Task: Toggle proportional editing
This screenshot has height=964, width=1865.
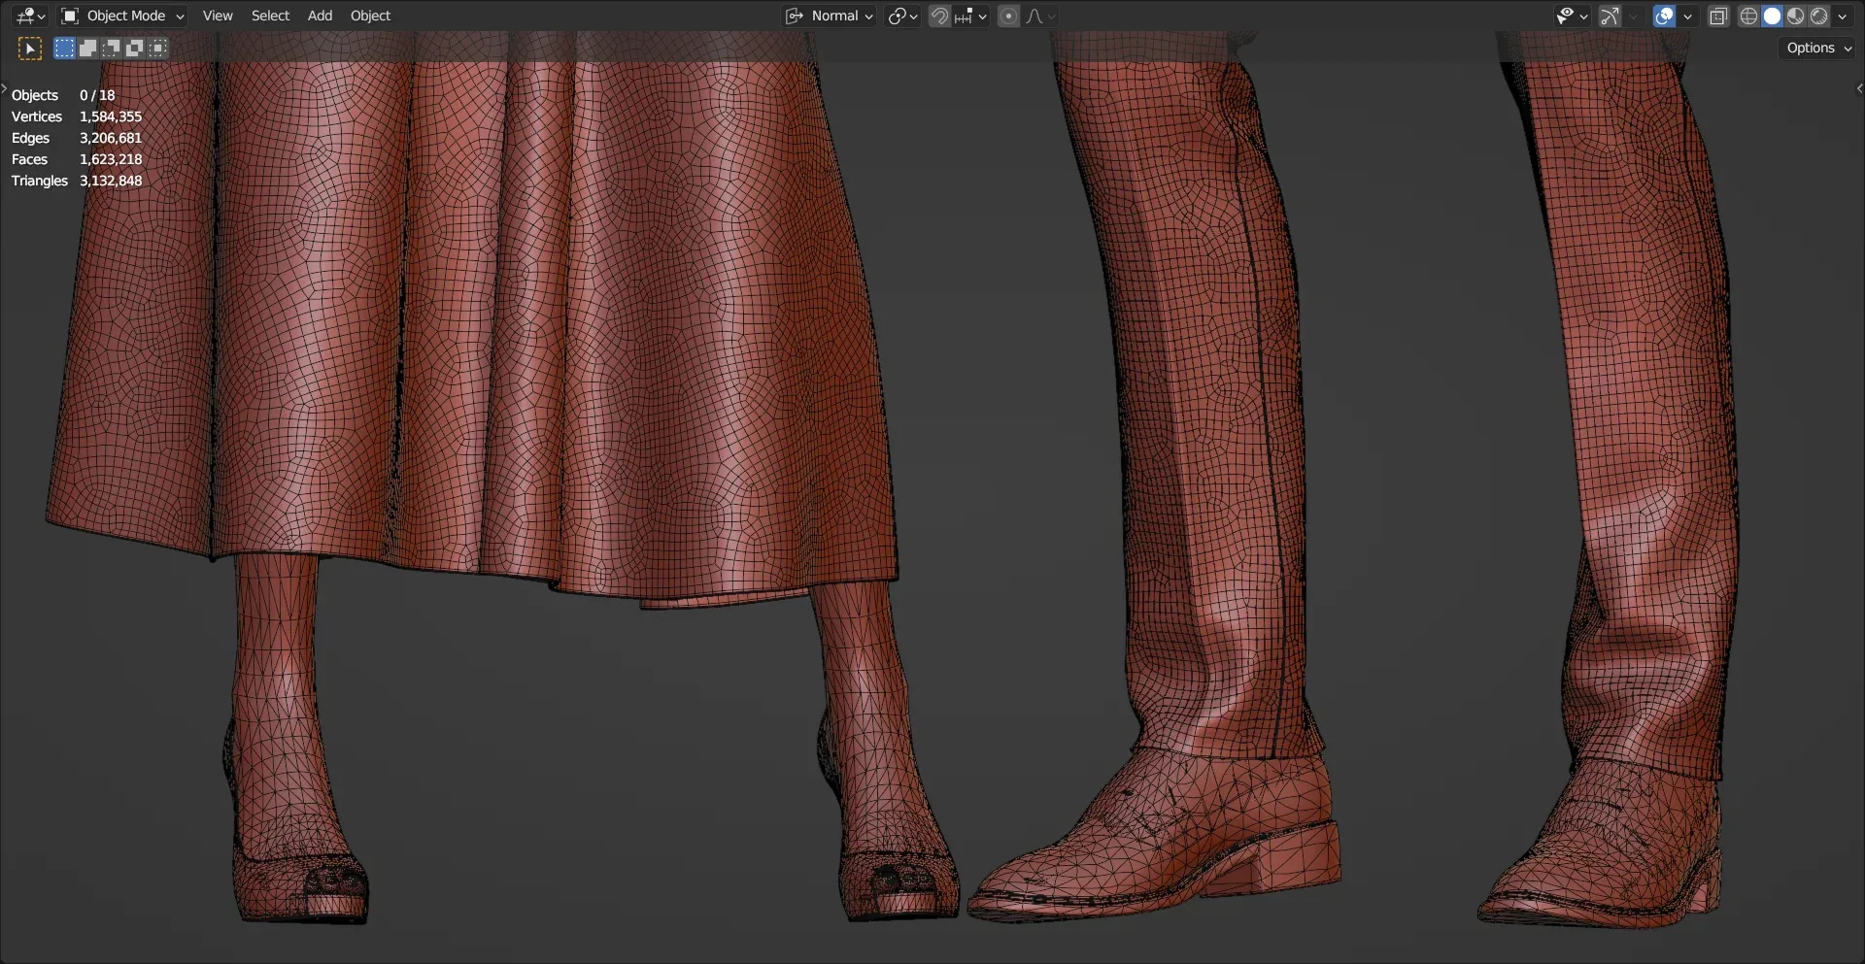Action: 1008,16
